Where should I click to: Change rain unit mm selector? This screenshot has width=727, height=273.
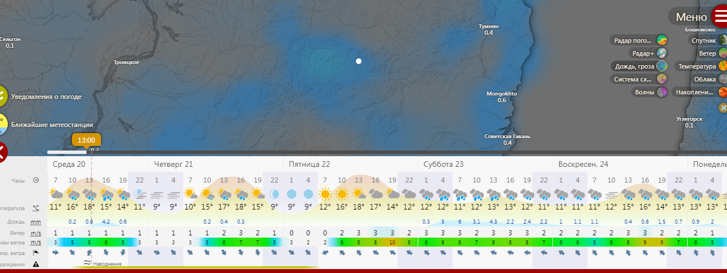(36, 222)
